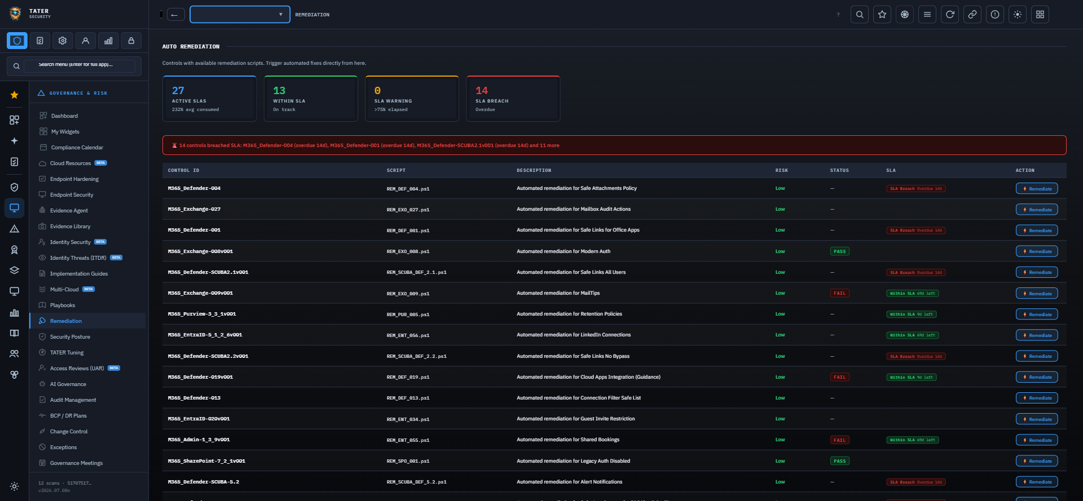Open Playbooks menu item
Screen dimensions: 1083x501
pos(87,305)
